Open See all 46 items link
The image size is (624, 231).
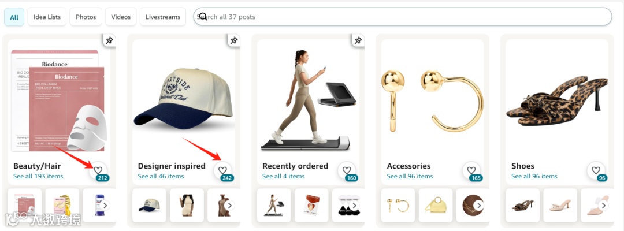[161, 176]
